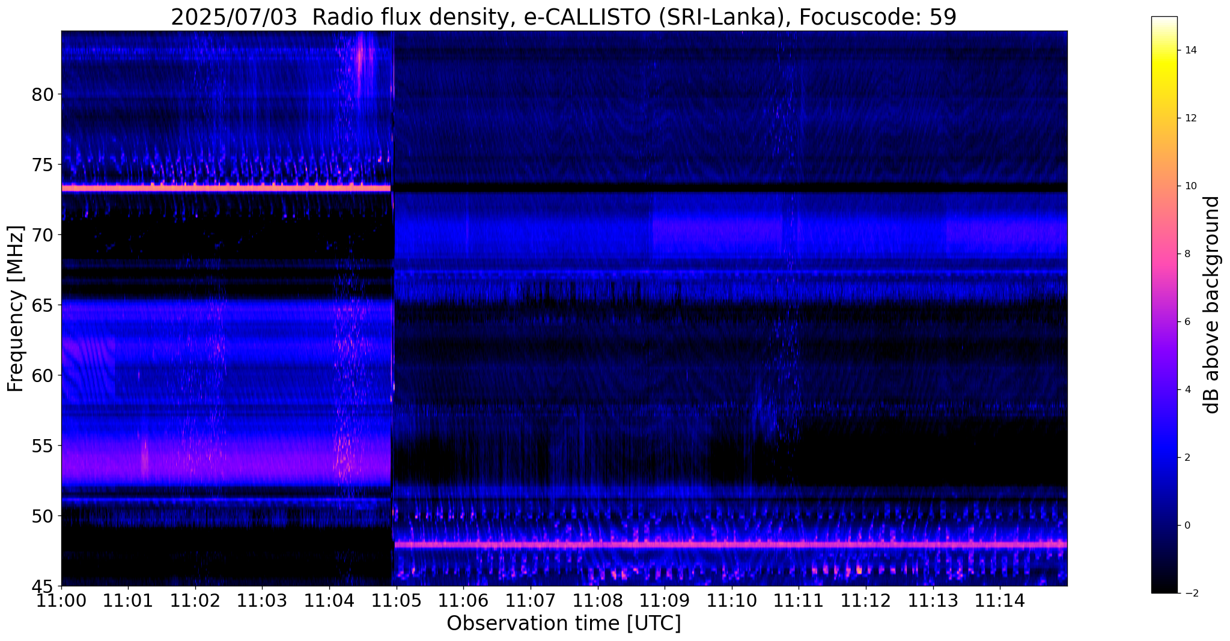The width and height of the screenshot is (1230, 641).
Task: Click the time axis tick label "11:12"
Action: pyautogui.click(x=866, y=601)
